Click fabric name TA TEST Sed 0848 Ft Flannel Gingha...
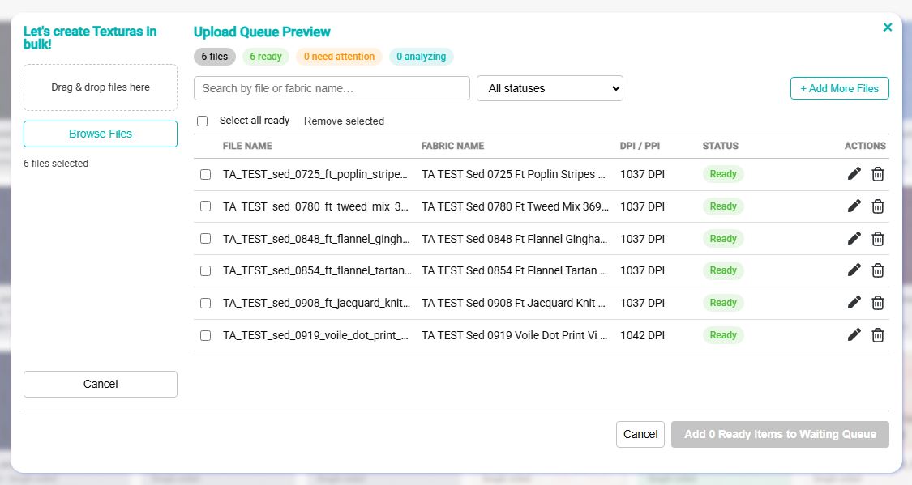The image size is (912, 485). point(514,239)
